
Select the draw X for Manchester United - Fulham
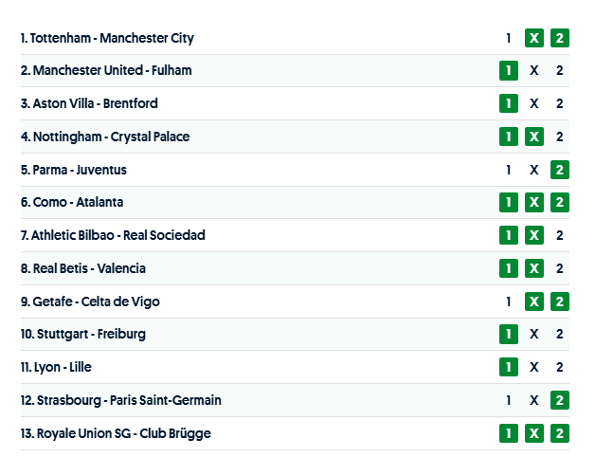(x=534, y=71)
